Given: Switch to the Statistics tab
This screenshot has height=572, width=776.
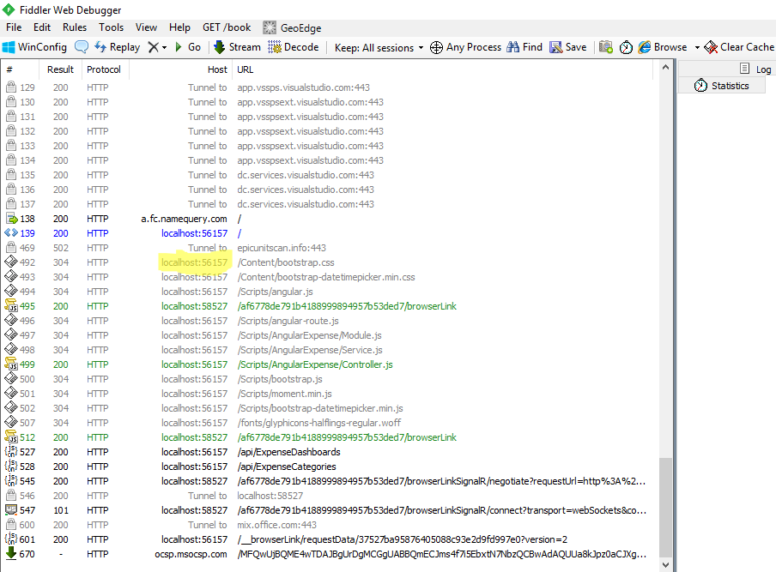Looking at the screenshot, I should (x=722, y=86).
